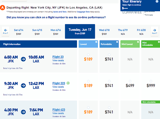Screen dimensions: 160x119
Task: Click info icon on Lowest fare column
Action: (x=96, y=42)
